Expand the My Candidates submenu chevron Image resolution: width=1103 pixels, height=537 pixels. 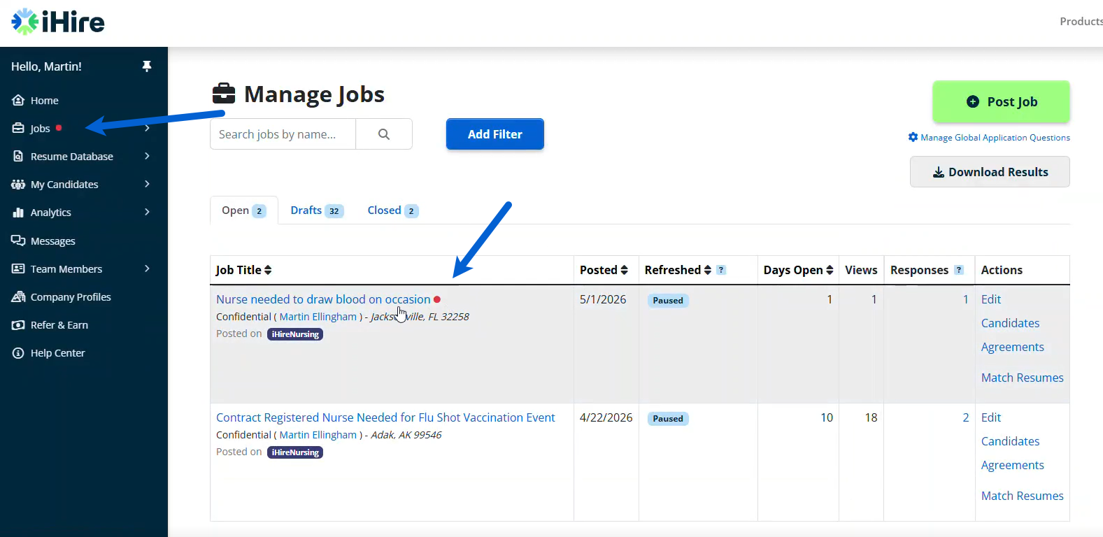pos(147,184)
